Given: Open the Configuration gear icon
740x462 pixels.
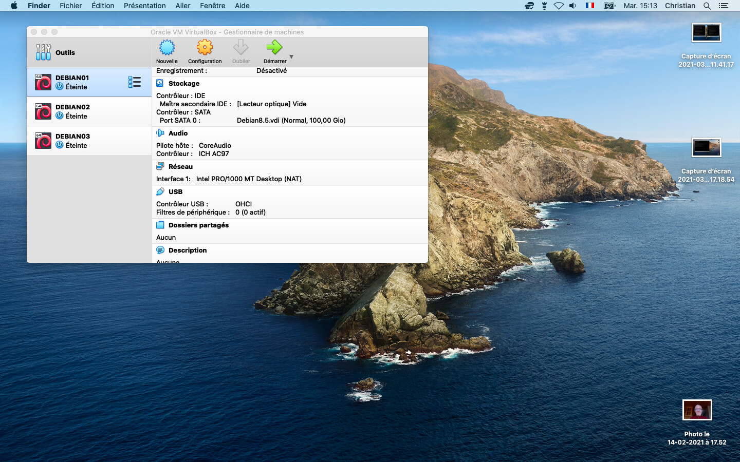Looking at the screenshot, I should click(205, 48).
